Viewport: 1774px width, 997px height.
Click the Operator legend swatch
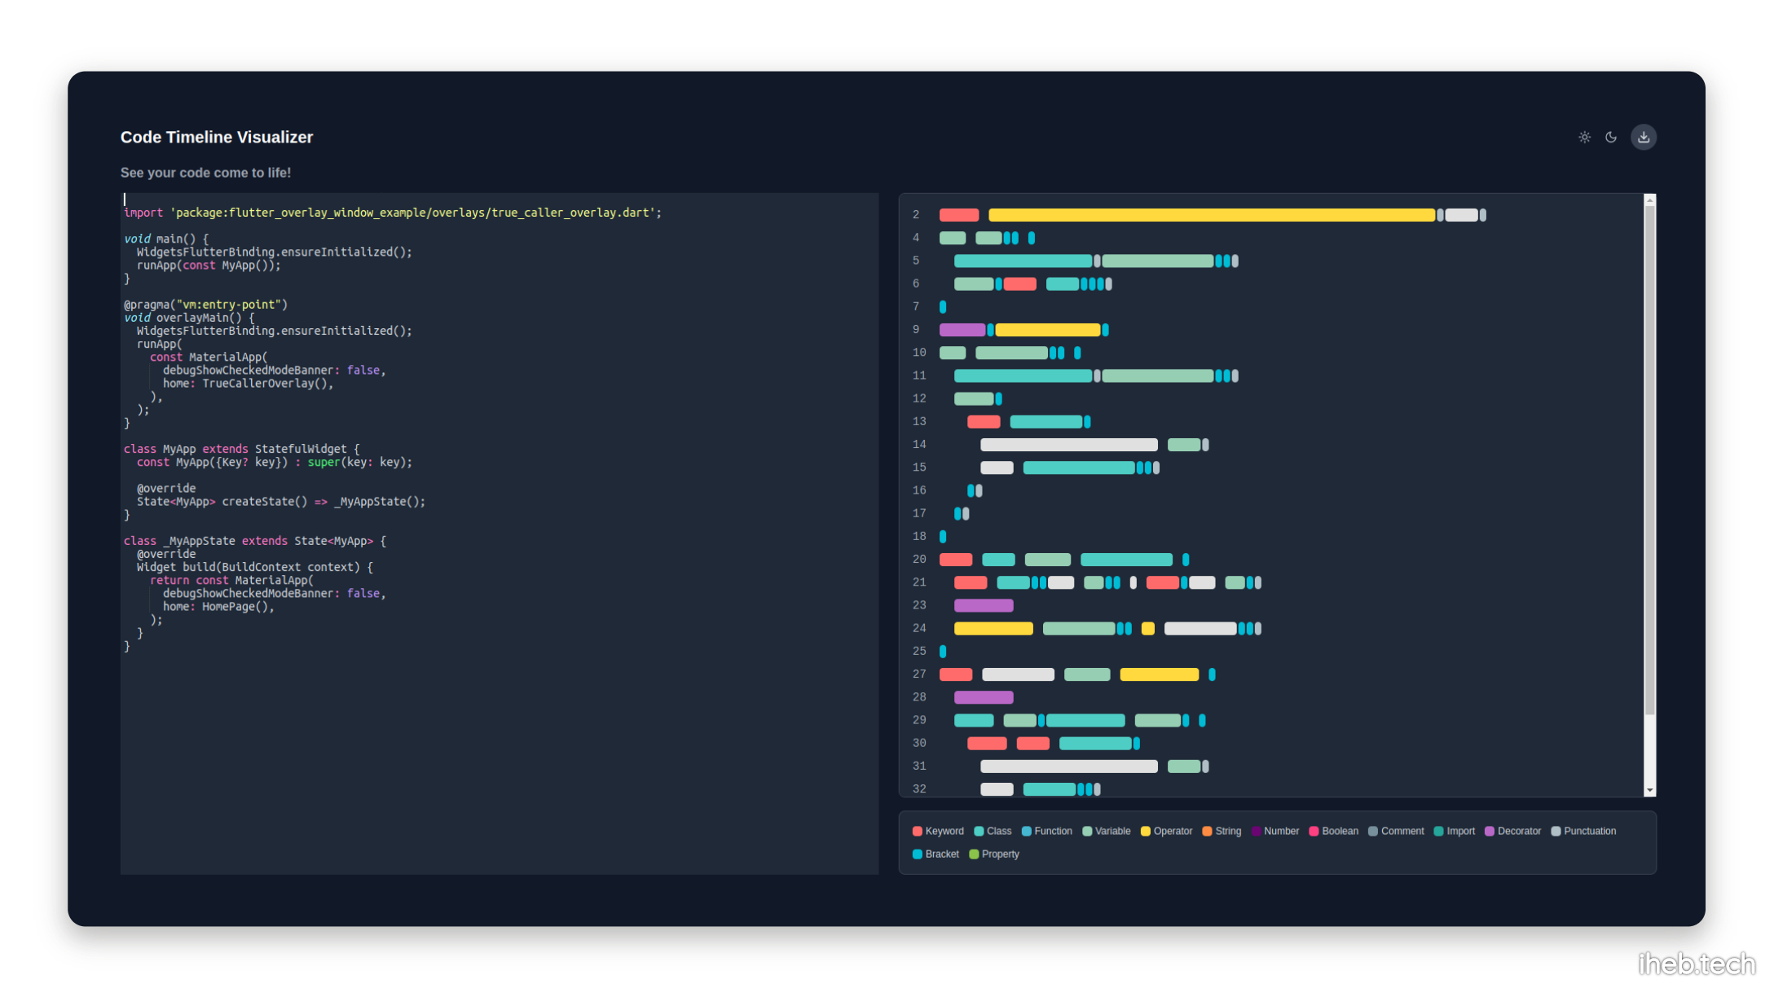pyautogui.click(x=1145, y=831)
